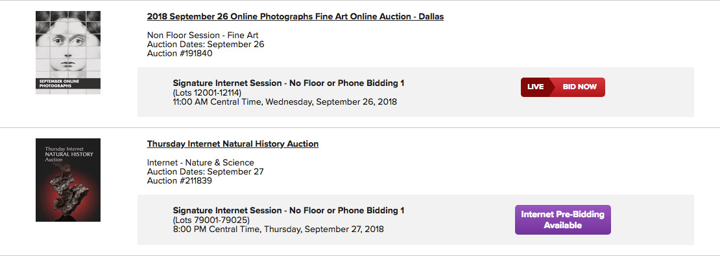Click the Internet - Nature & Science line
The image size is (720, 256).
click(x=200, y=162)
